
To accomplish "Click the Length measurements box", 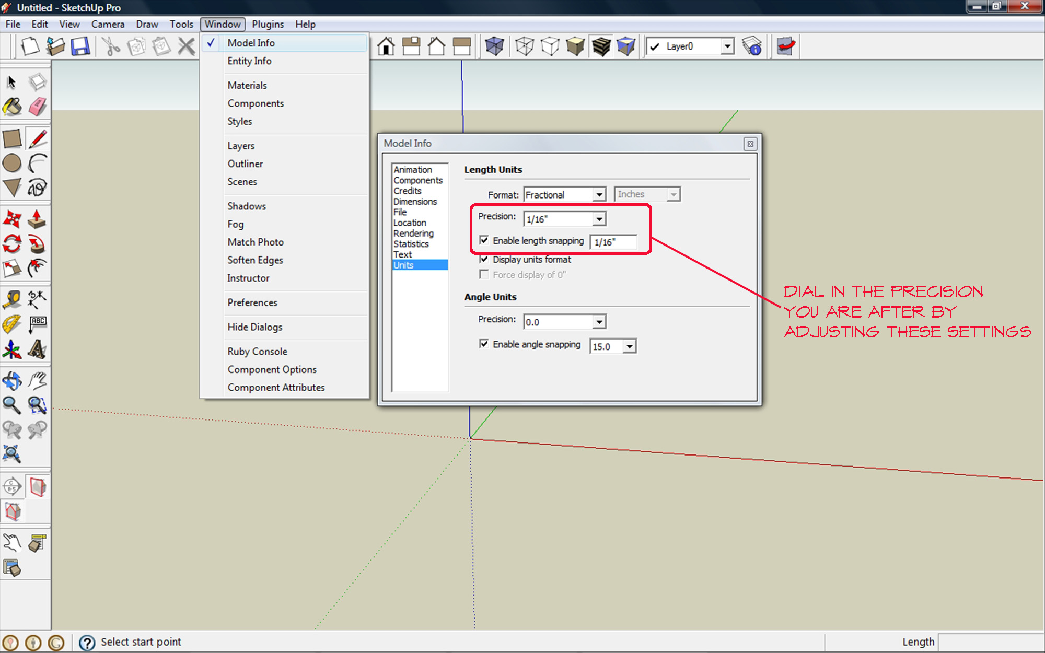I will click(991, 642).
